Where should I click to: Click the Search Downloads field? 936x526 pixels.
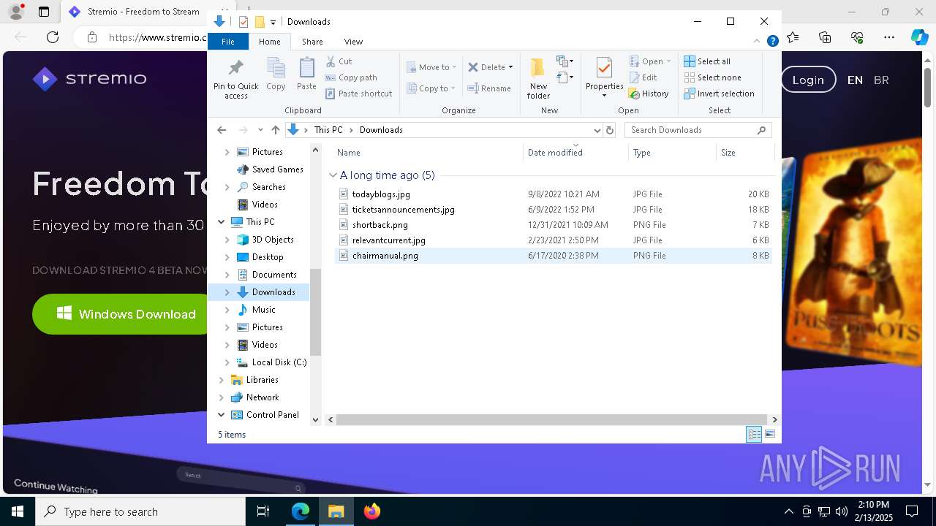(698, 130)
